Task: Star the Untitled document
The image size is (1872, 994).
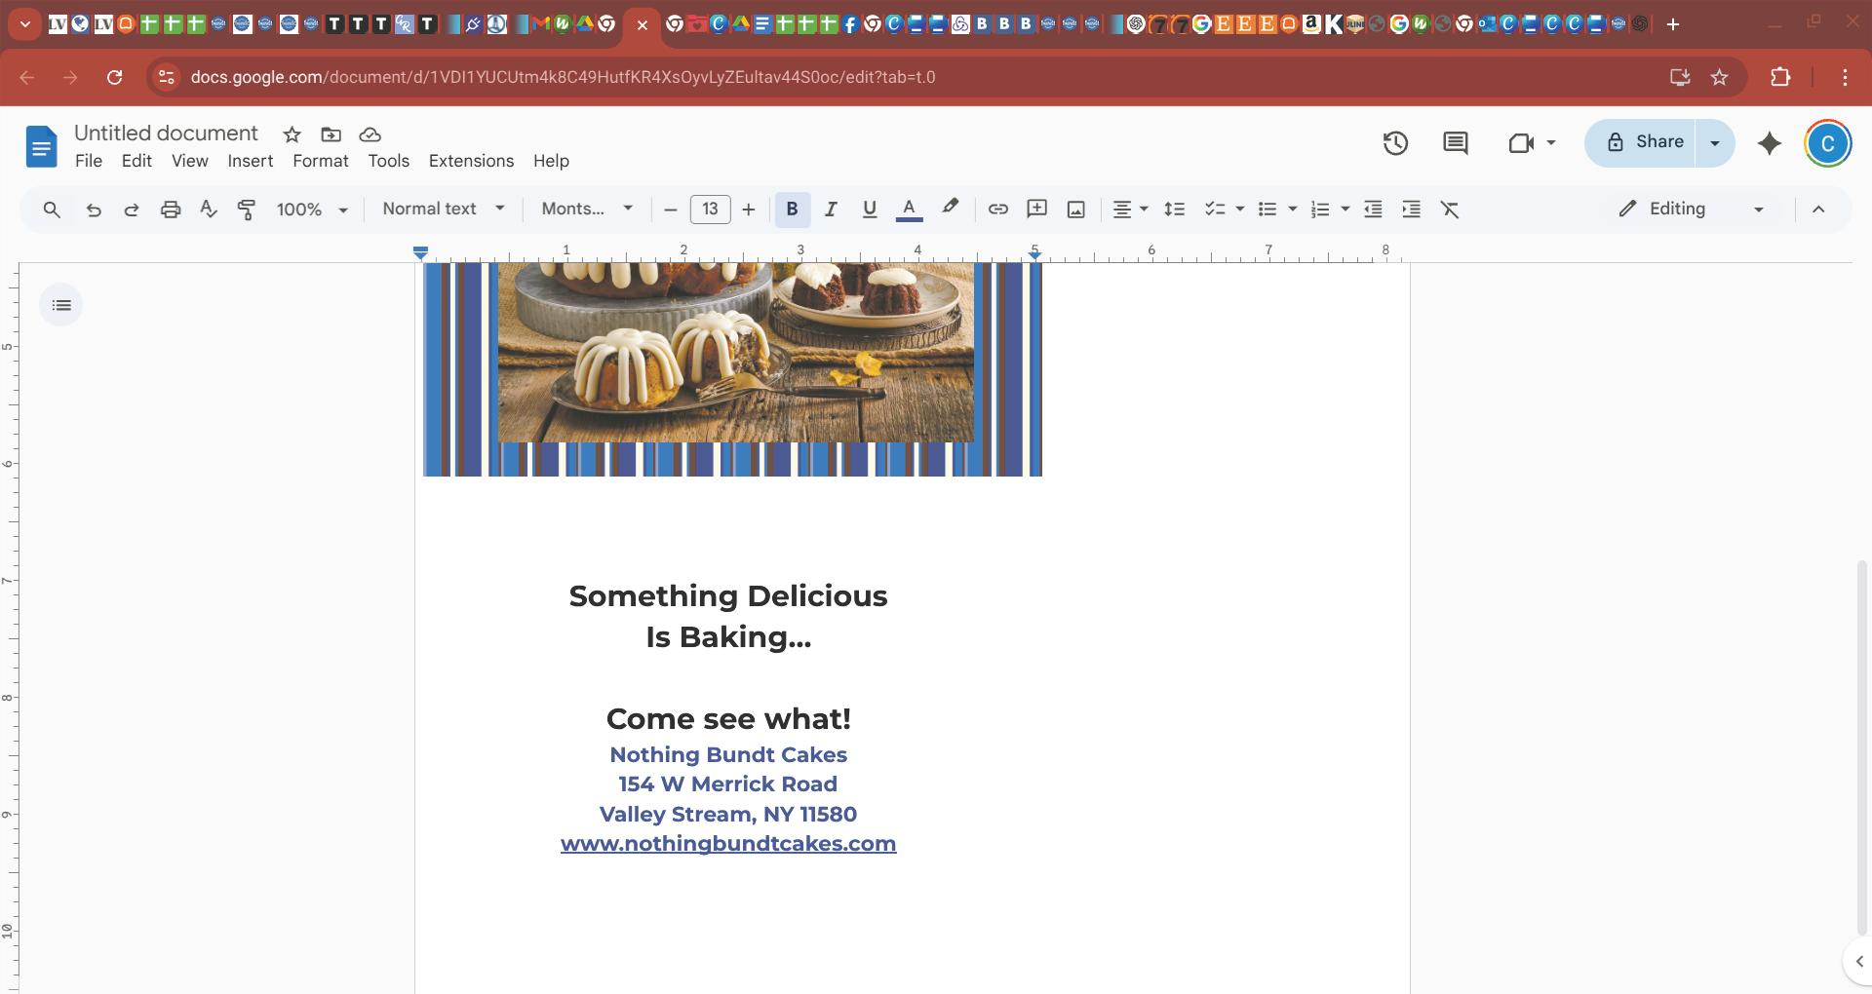Action: pos(292,134)
